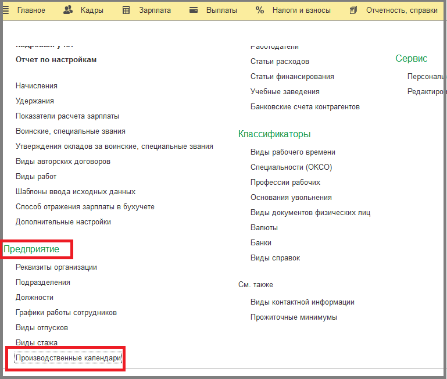Click the percent icon for Налоги и взносы
447x379 pixels.
pyautogui.click(x=259, y=10)
